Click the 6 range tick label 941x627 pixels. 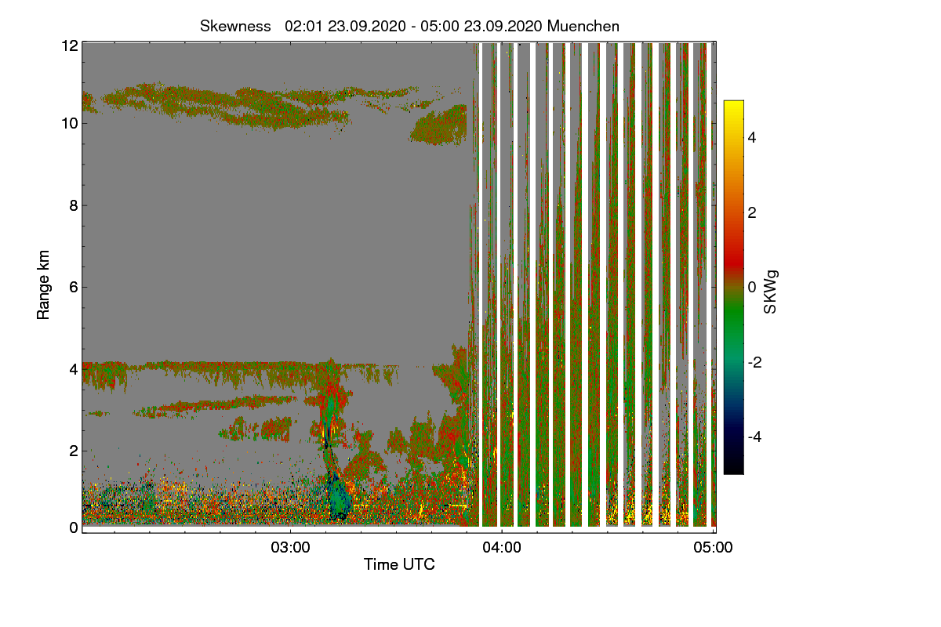click(74, 287)
